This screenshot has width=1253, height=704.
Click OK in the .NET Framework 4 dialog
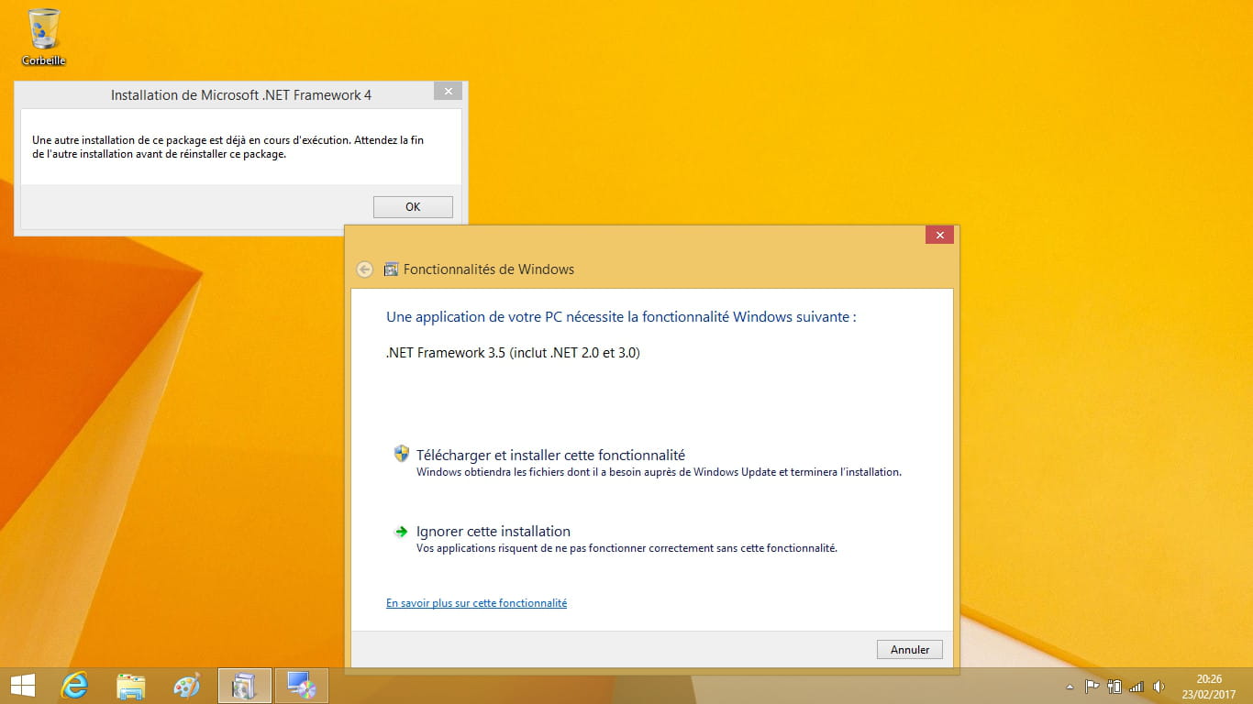pyautogui.click(x=413, y=207)
